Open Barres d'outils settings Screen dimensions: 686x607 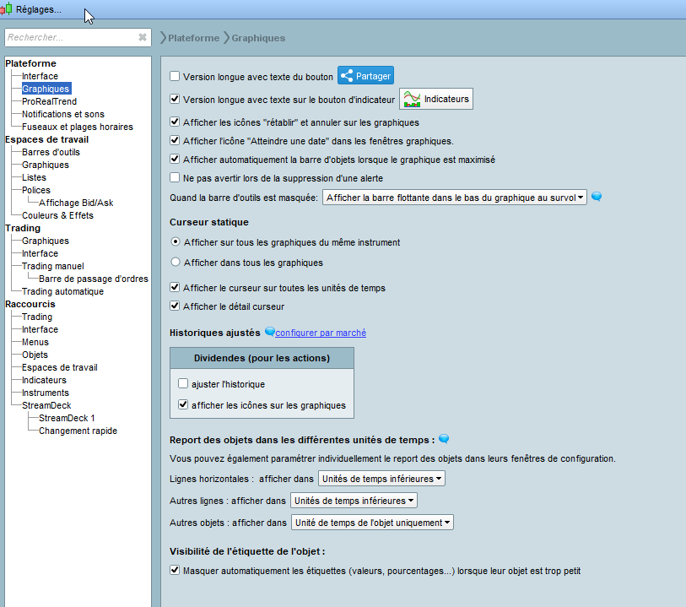click(x=51, y=152)
